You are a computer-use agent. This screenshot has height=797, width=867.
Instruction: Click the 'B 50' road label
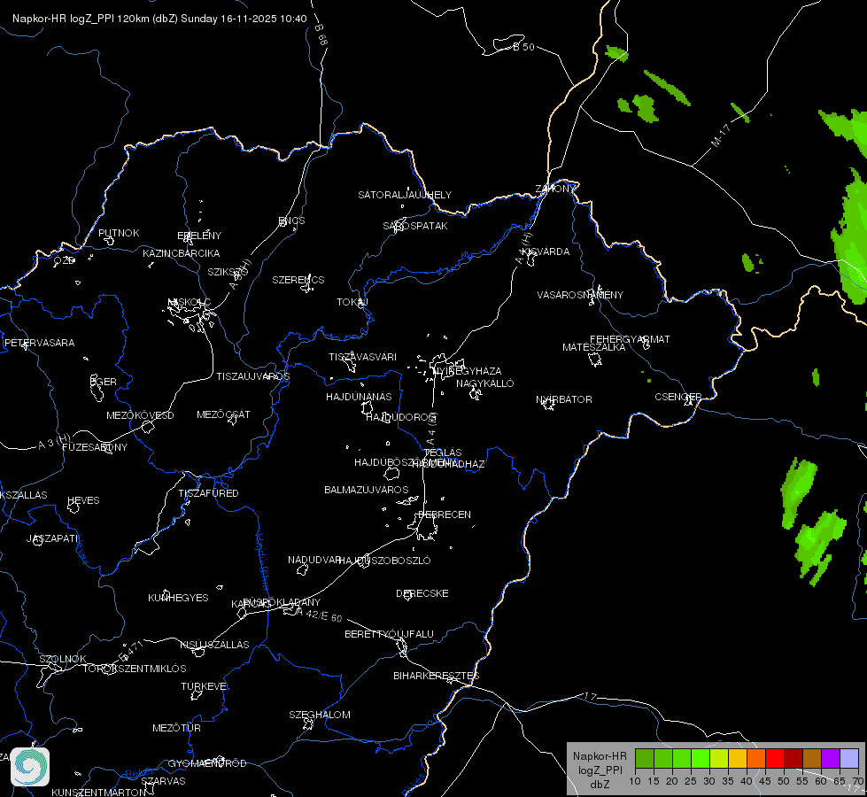click(x=523, y=47)
